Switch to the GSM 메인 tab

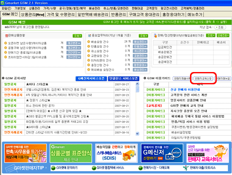tap(10, 14)
